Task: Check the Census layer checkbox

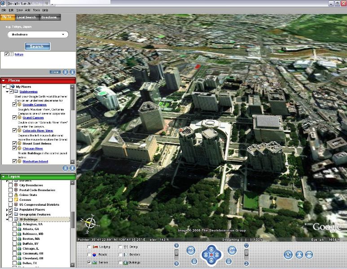Action: pyautogui.click(x=10, y=200)
